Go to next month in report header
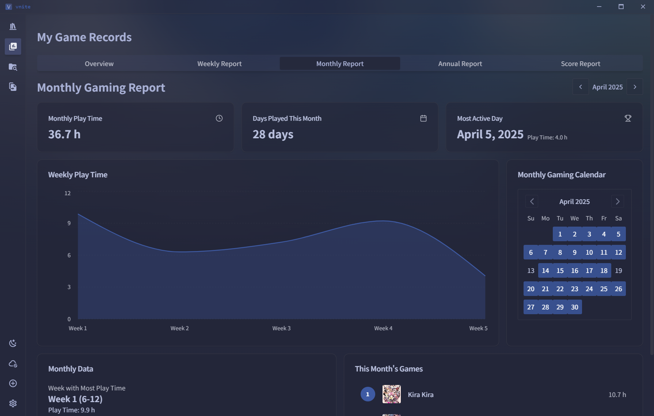Viewport: 654px width, 416px height. tap(635, 87)
